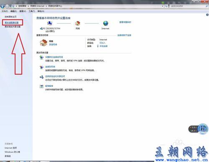
Task: Open the address bar history dropdown arrow
Action: 163,6
